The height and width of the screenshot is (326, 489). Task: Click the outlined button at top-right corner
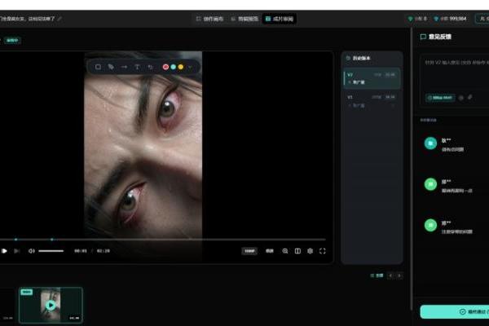[482, 19]
